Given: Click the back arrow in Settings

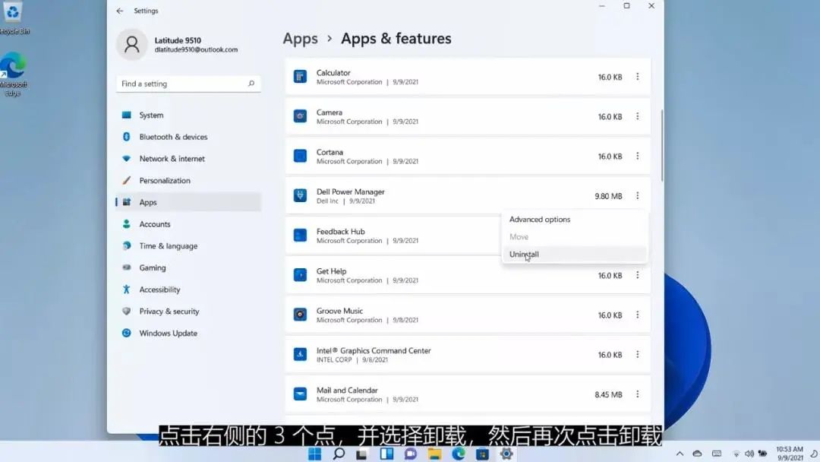Looking at the screenshot, I should pos(119,11).
